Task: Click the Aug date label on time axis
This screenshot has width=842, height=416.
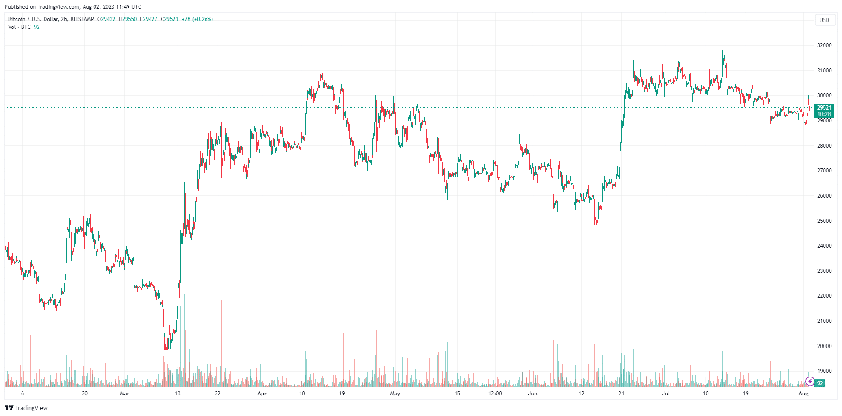Action: tap(803, 394)
